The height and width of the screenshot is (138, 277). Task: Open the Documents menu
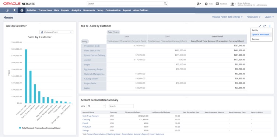[89, 10]
